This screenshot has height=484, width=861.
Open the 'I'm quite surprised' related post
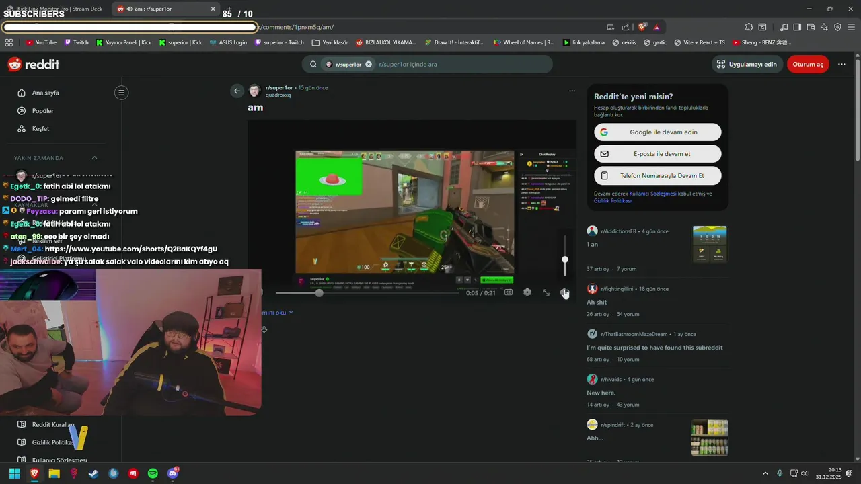tap(654, 348)
